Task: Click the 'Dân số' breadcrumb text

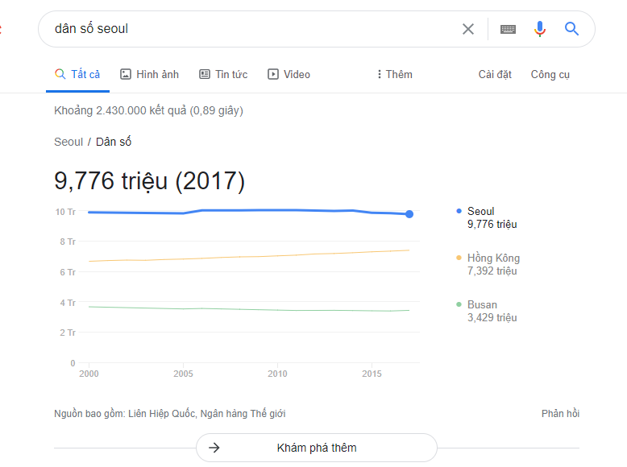Action: pyautogui.click(x=114, y=142)
